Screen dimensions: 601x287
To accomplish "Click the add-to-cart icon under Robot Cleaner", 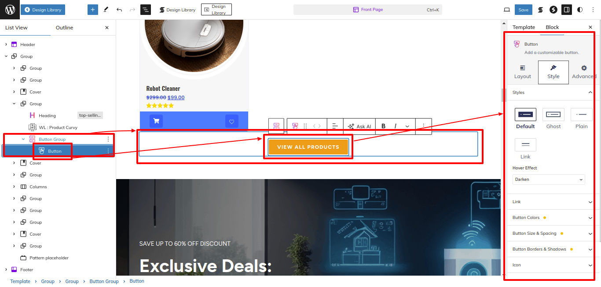I will (x=156, y=121).
